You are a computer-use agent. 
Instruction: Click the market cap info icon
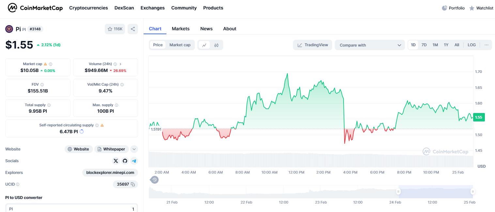tap(51, 64)
